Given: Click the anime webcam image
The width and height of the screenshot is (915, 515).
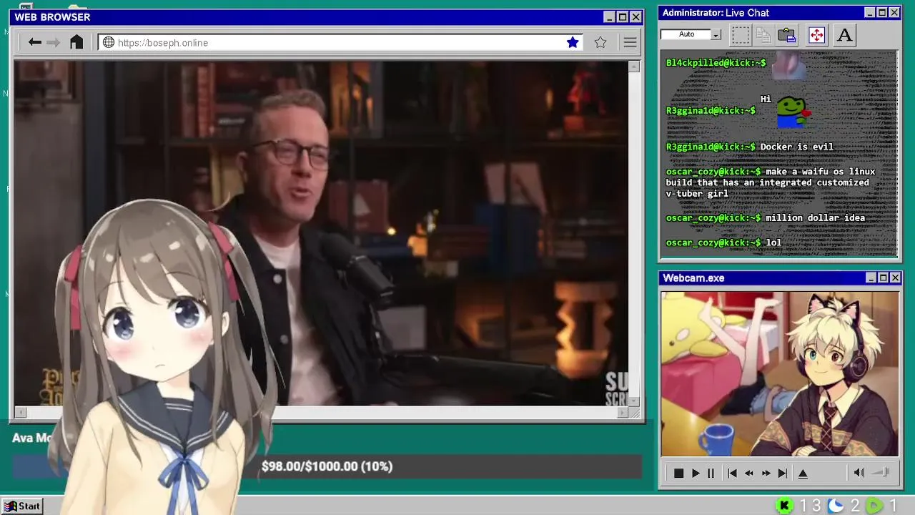Looking at the screenshot, I should point(779,373).
